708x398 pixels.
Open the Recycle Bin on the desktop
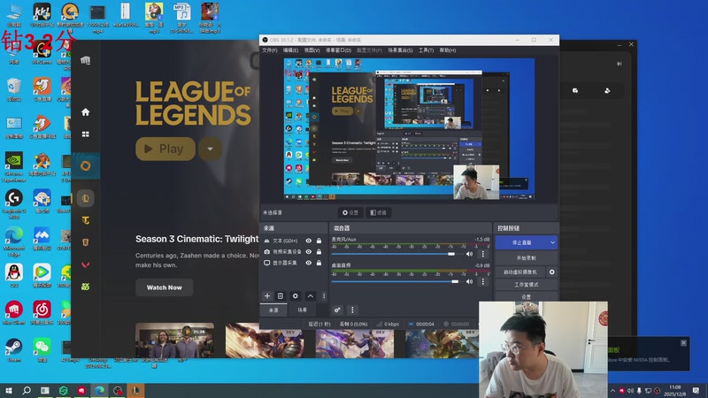pyautogui.click(x=13, y=89)
